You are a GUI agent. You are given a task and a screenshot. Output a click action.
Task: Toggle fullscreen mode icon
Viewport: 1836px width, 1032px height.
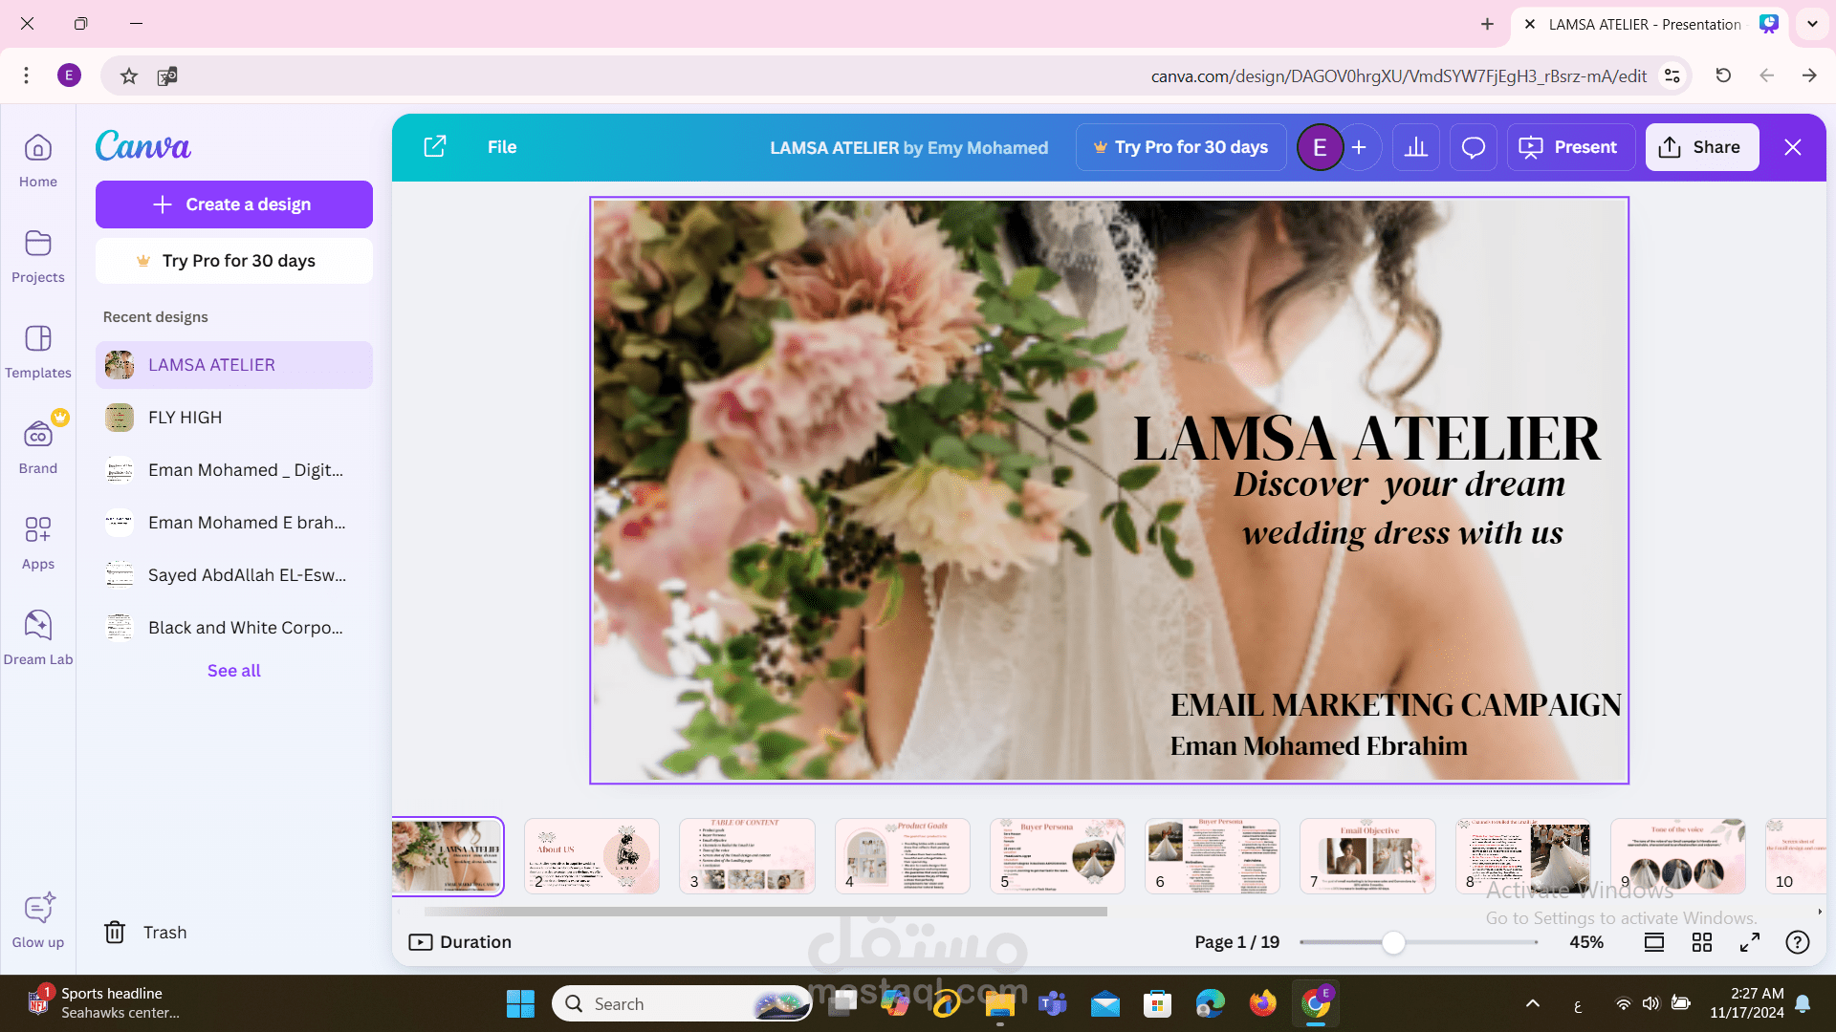click(x=1750, y=942)
